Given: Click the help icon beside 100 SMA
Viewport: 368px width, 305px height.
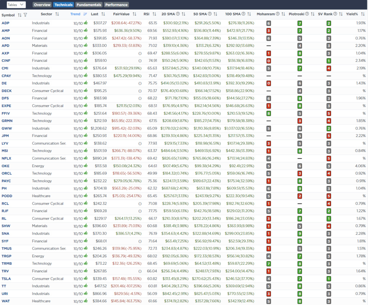Looking at the screenshot, I should (x=244, y=15).
